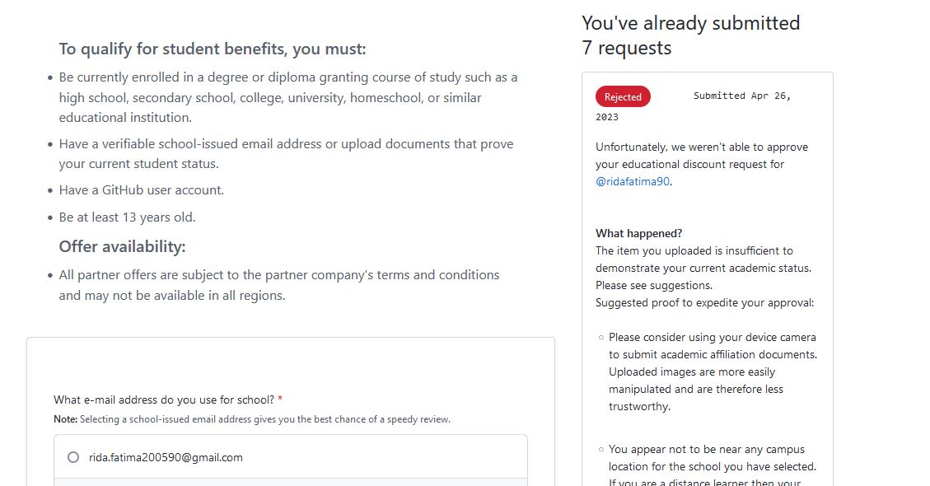Screen dimensions: 930x486
Task: Open the @ridafatima90 profile link
Action: 633,181
